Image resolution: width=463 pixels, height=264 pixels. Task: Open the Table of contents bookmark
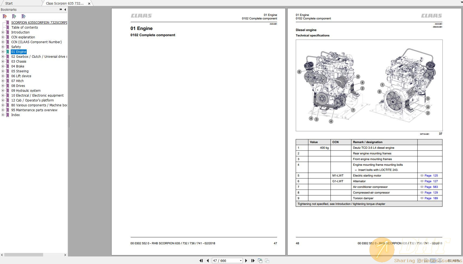tap(25, 27)
